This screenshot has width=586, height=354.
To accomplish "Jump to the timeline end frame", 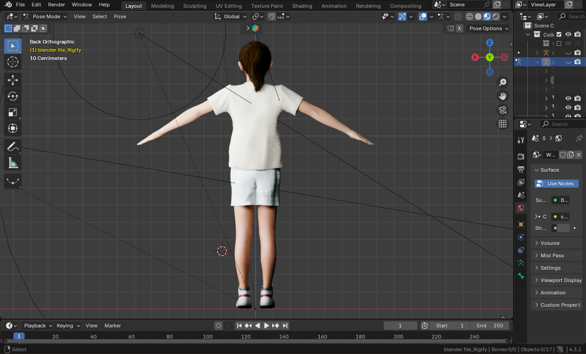I will point(285,326).
